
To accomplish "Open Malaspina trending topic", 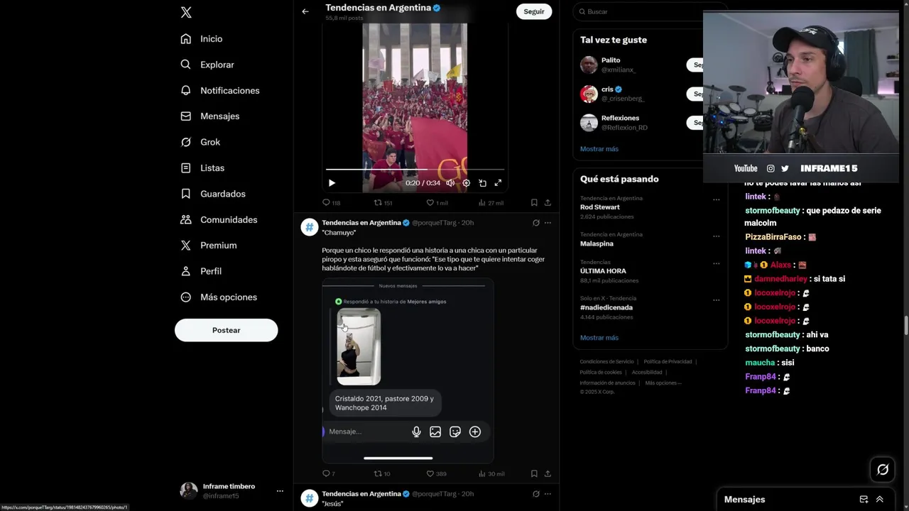I will click(x=597, y=243).
